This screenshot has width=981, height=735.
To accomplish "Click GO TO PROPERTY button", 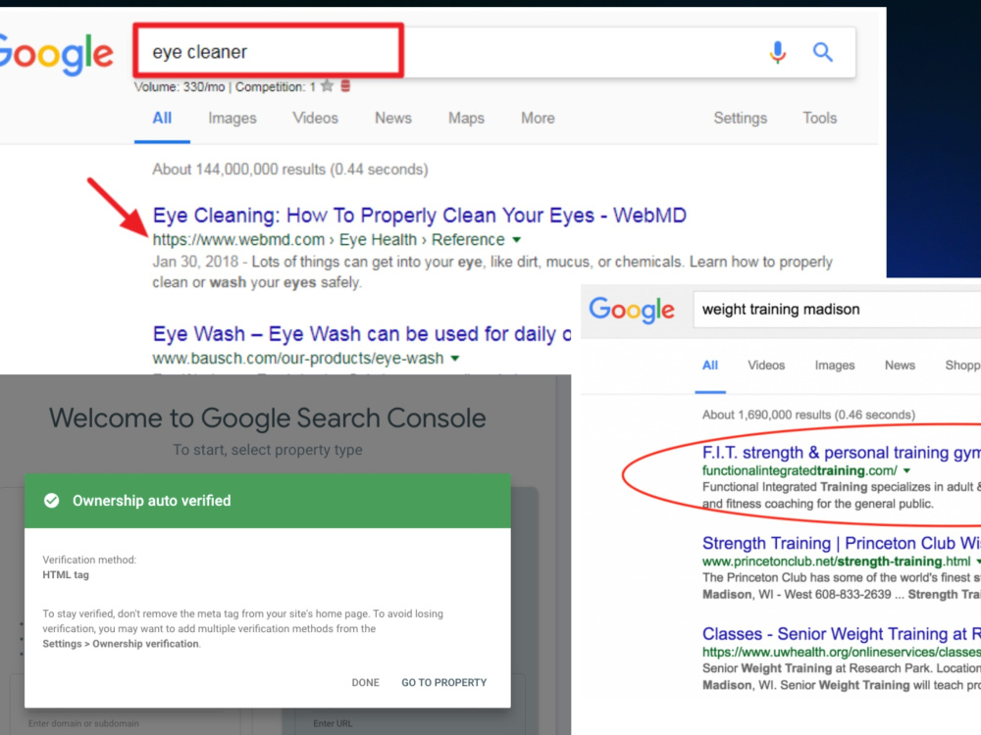I will click(443, 682).
